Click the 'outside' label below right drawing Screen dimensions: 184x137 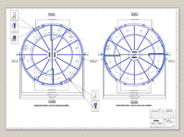pos(134,102)
